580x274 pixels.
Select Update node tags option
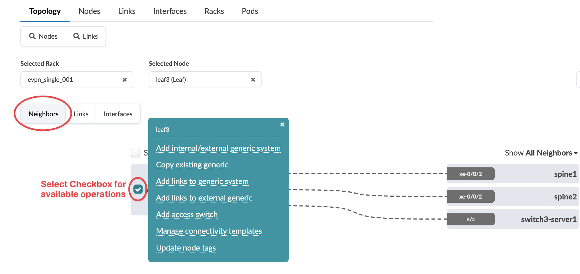186,248
